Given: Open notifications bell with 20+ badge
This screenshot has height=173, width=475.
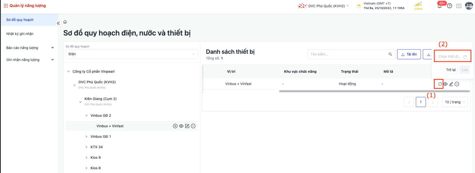Looking at the screenshot, I should (x=440, y=6).
